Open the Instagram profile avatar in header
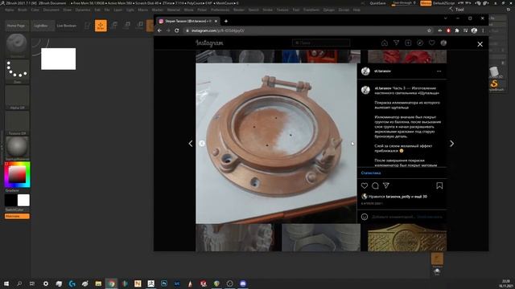Image resolution: width=515 pixels, height=289 pixels. coord(443,43)
